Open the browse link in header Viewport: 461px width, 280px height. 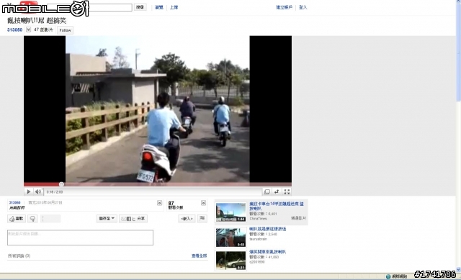pyautogui.click(x=159, y=7)
